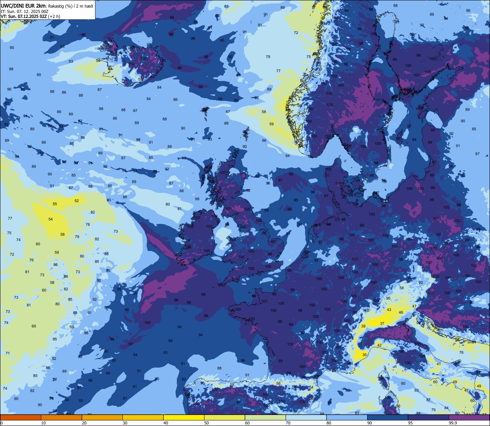Click the 95–99.9% dark navy legend swatch
This screenshot has height=426, width=490.
428,417
